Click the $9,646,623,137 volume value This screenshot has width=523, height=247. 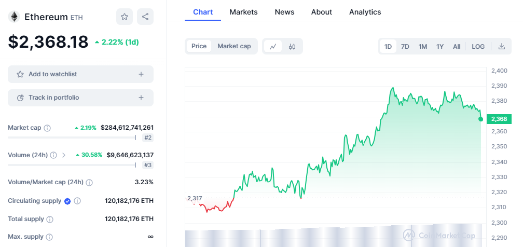coord(130,155)
